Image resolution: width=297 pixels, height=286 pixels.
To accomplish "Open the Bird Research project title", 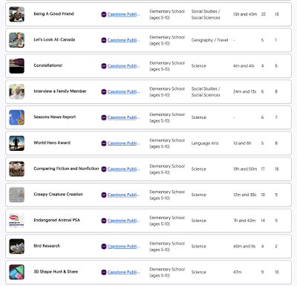I will pyautogui.click(x=47, y=246).
